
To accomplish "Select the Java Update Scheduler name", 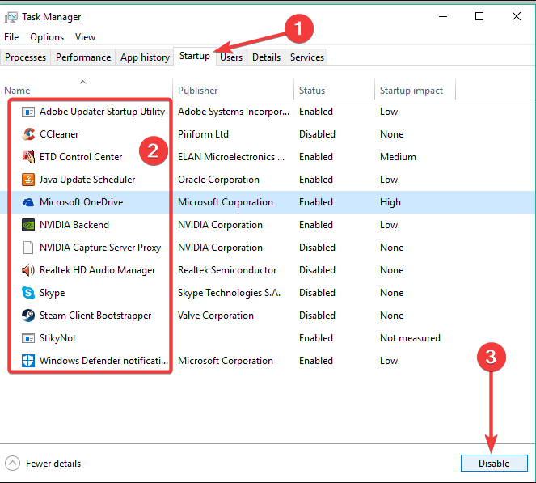I will (x=87, y=180).
